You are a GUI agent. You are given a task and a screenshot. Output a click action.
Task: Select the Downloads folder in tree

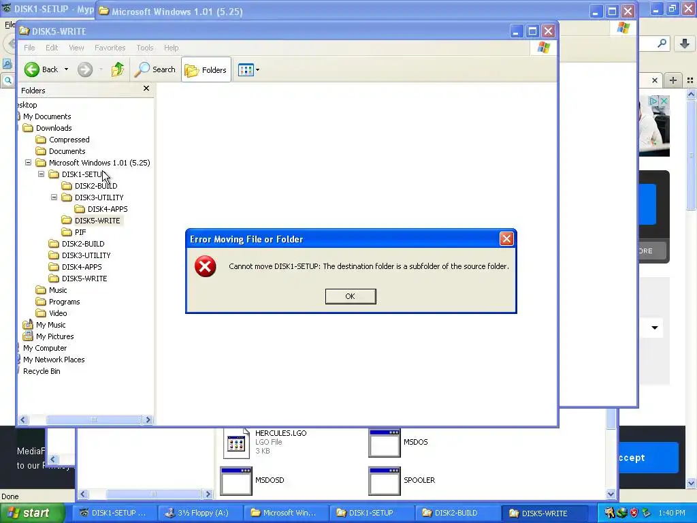point(53,128)
